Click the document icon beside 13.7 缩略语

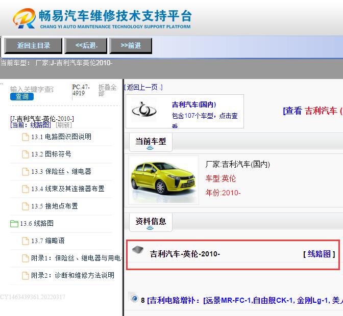coord(26,241)
